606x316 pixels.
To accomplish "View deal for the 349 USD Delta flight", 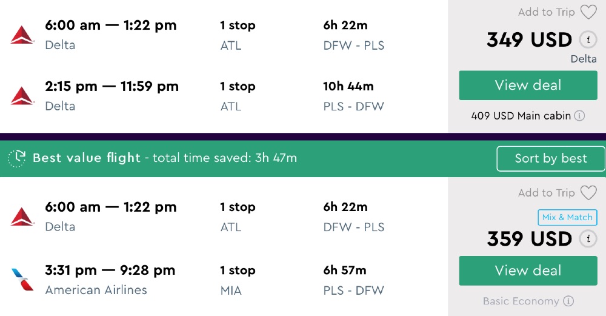I will pos(528,86).
